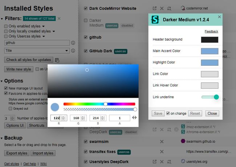Disable the github style checkbox
This screenshot has height=167, width=236.
click(86, 37)
